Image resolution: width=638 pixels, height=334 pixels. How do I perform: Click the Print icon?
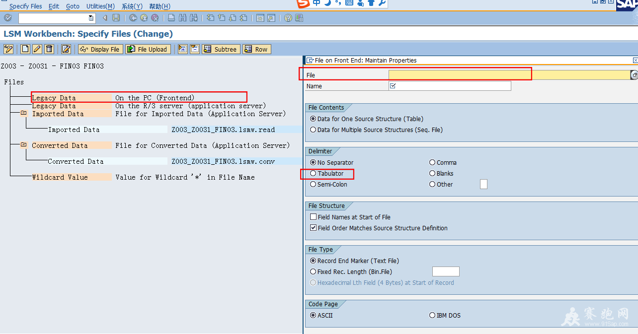click(171, 18)
